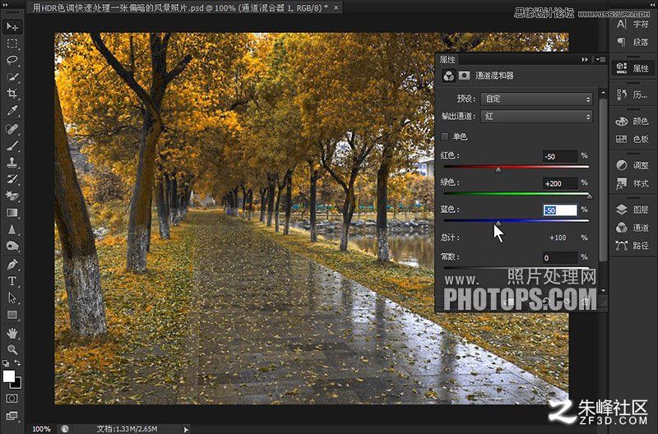658x434 pixels.
Task: Open the 预设 preset dropdown
Action: [536, 99]
